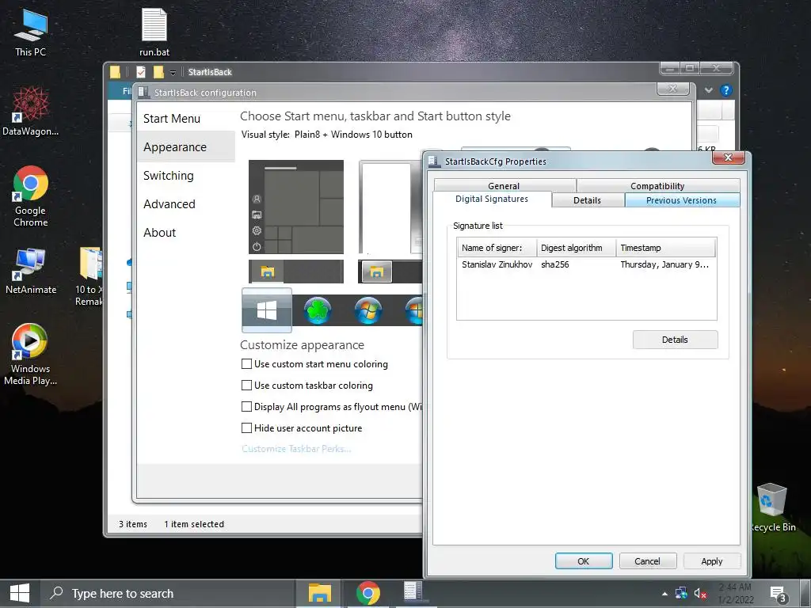Switch to the General tab
This screenshot has height=608, width=811.
[504, 185]
